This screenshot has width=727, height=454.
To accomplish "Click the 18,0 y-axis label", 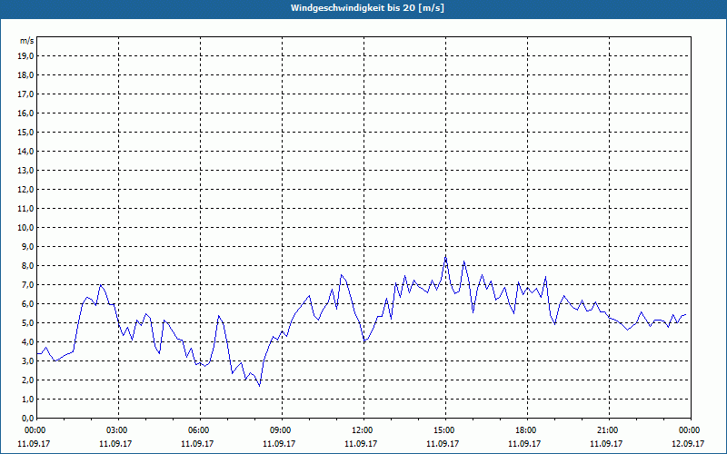I will click(25, 75).
